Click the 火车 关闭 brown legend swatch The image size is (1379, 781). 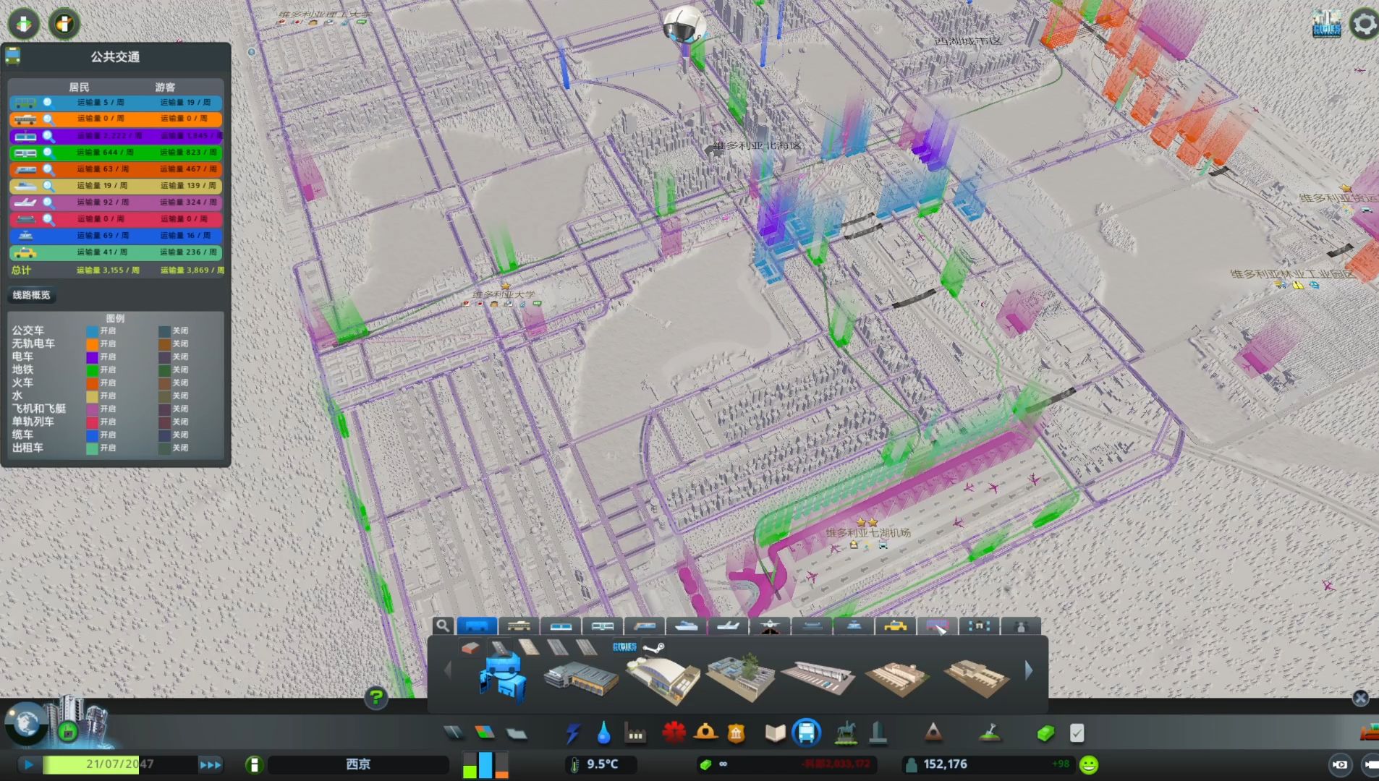point(164,383)
